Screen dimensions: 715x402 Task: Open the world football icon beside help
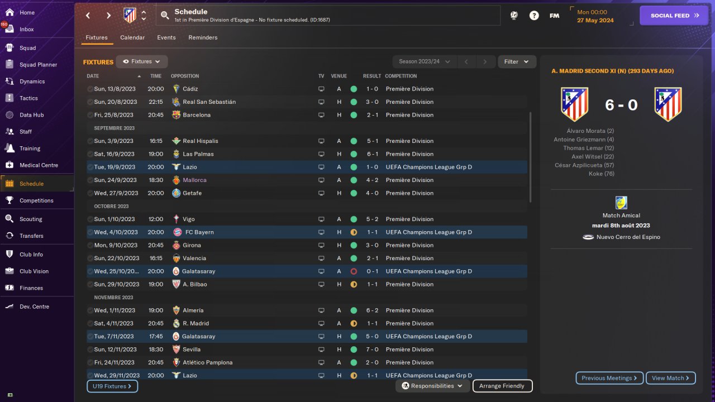click(514, 16)
